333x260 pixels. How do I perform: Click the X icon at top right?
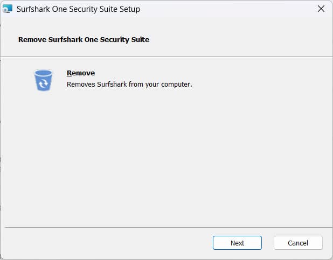(321, 9)
